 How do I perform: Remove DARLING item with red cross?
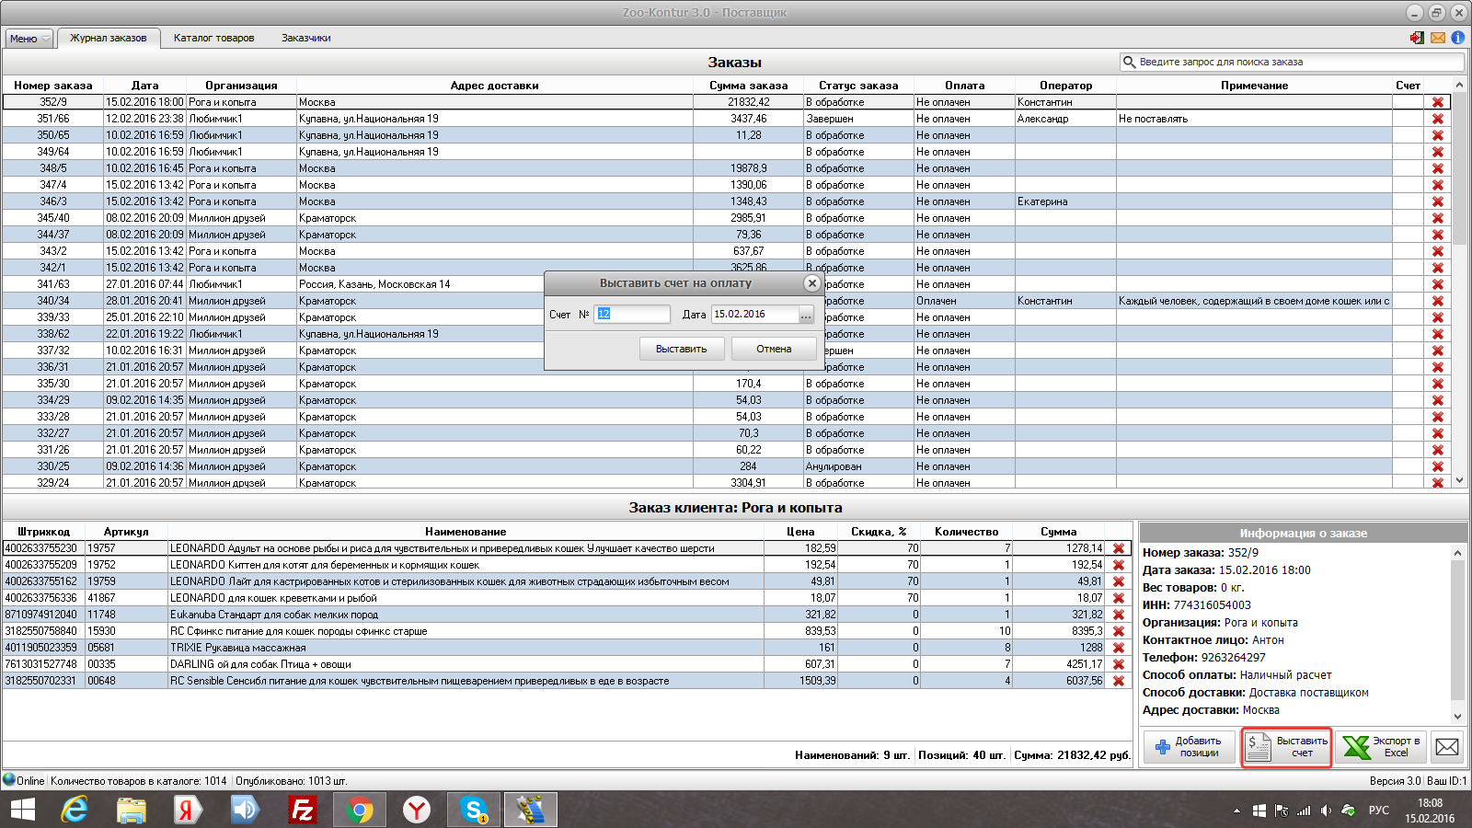(1119, 664)
